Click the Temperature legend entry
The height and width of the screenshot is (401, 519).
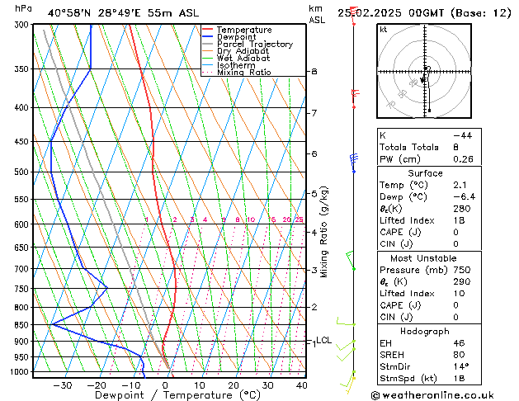point(246,30)
